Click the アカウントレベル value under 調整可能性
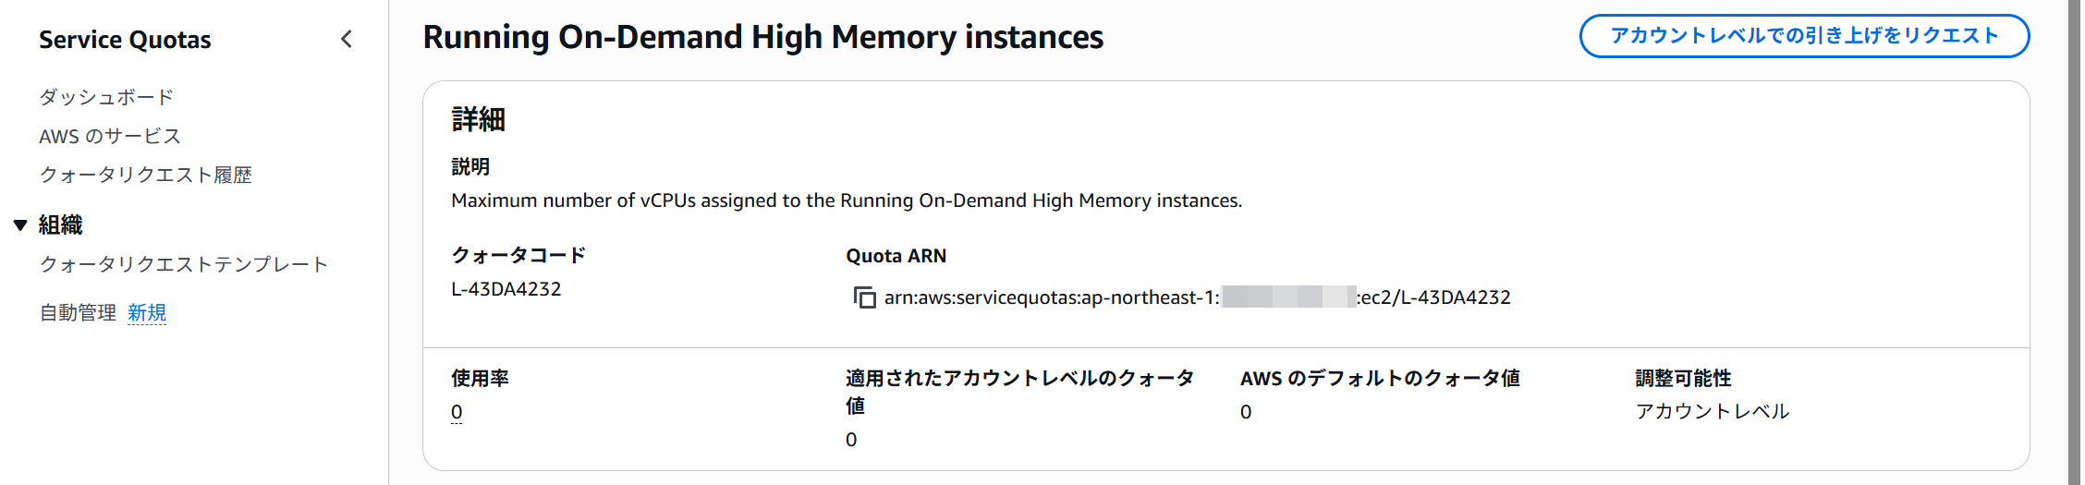Image resolution: width=2085 pixels, height=485 pixels. [x=1712, y=411]
